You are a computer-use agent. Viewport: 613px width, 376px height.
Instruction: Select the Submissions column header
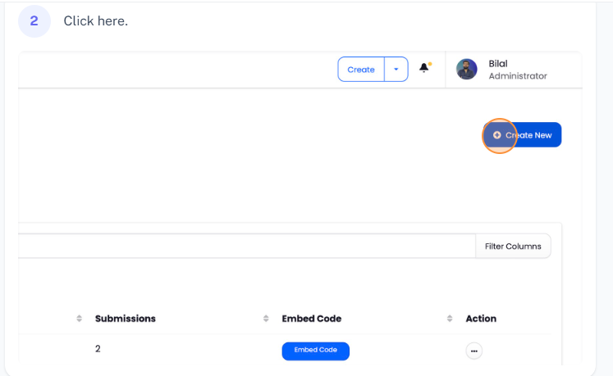click(x=125, y=319)
